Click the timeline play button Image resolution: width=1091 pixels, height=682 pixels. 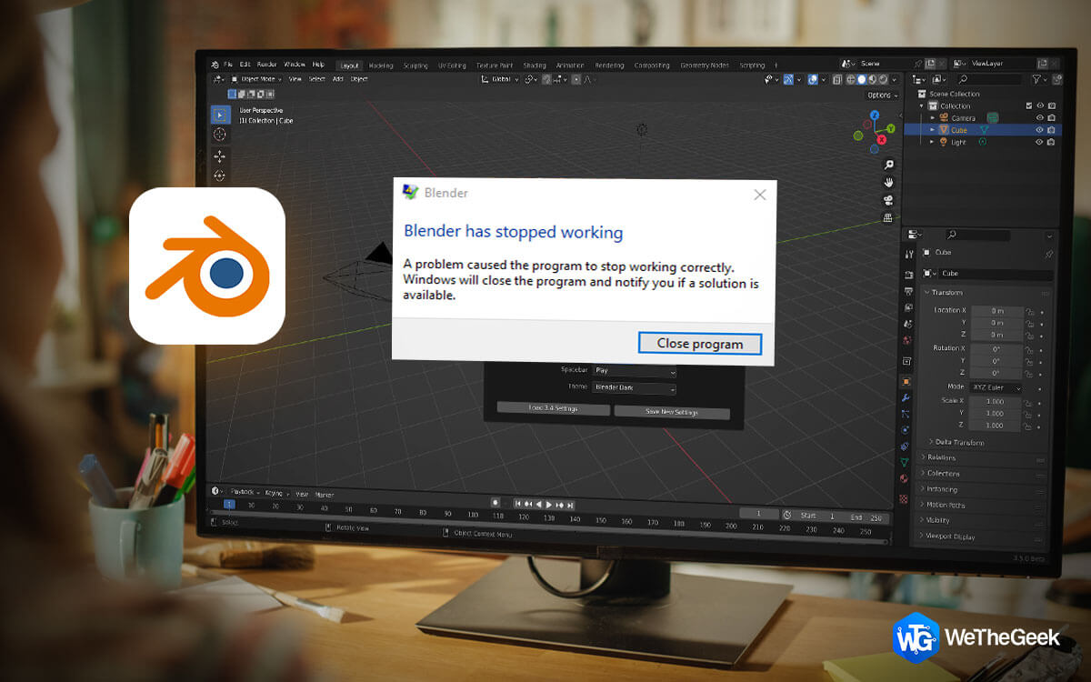click(x=550, y=504)
